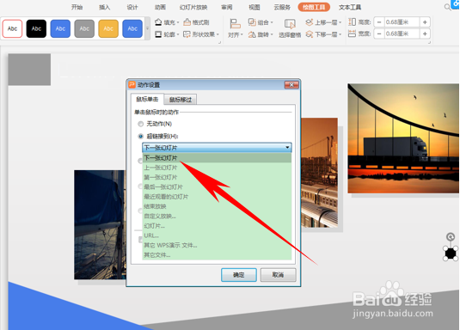460x330 pixels.
Task: Switch to the 文本工具 tab
Action: pos(350,7)
